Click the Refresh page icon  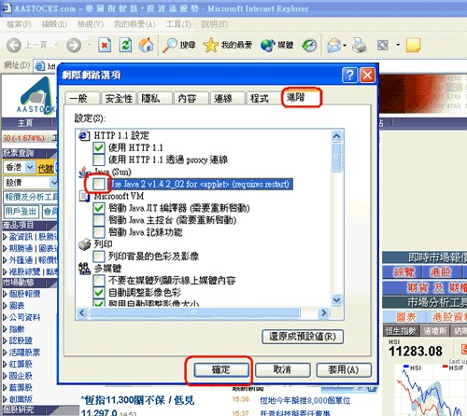(x=125, y=46)
